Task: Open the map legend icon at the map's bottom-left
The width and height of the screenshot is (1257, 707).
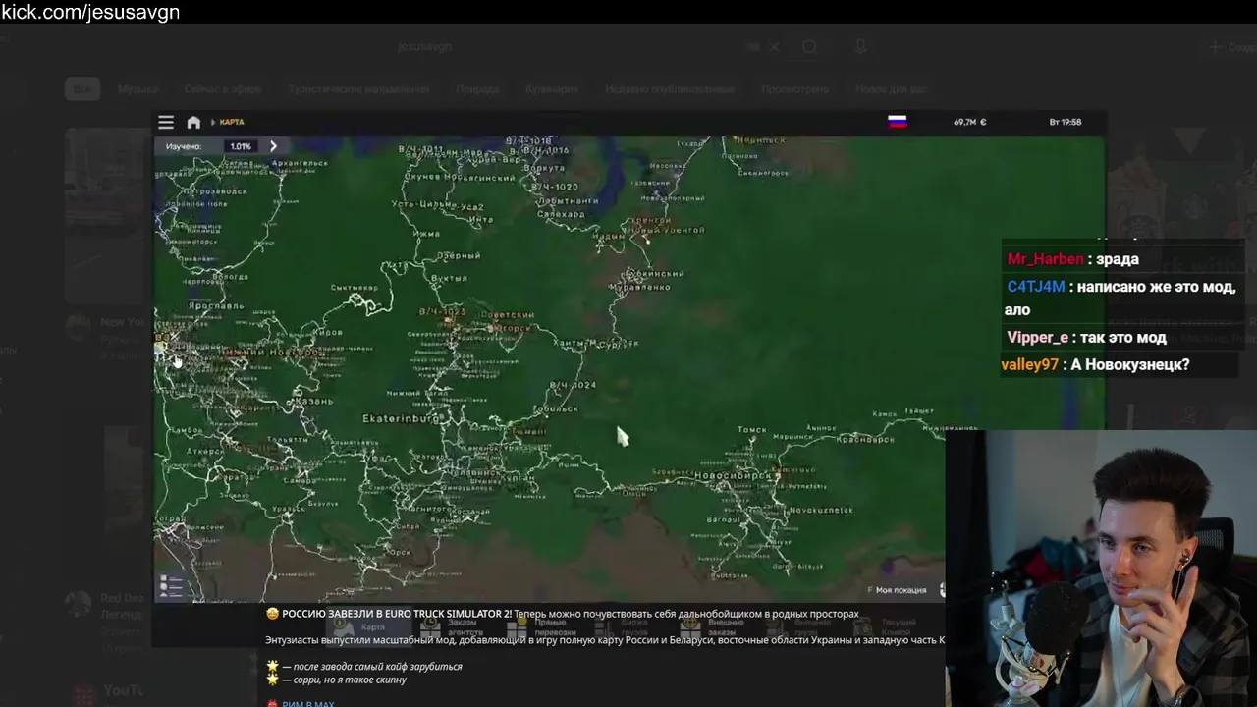Action: (x=171, y=586)
